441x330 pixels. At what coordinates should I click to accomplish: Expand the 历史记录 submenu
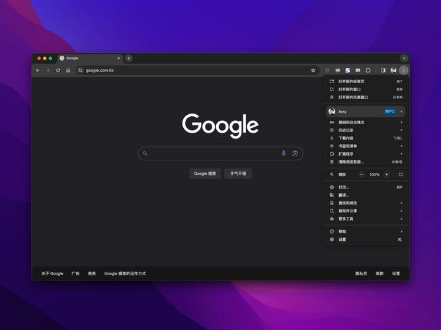(364, 130)
